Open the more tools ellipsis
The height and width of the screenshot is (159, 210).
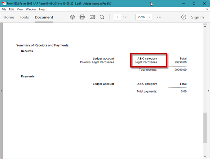coord(159,17)
